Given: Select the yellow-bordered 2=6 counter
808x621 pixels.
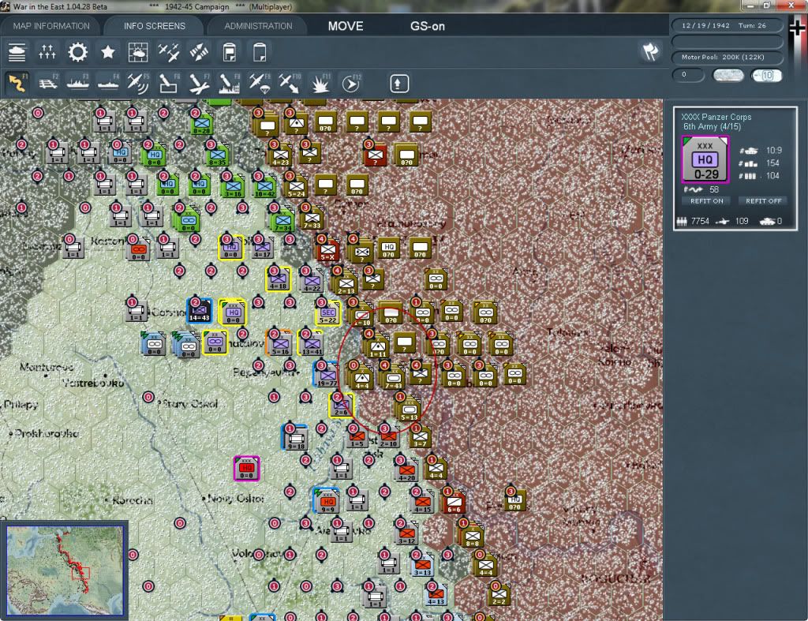Looking at the screenshot, I should point(341,406).
